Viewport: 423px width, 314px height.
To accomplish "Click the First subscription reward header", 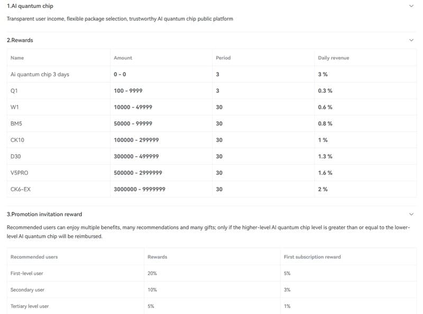I will point(312,257).
